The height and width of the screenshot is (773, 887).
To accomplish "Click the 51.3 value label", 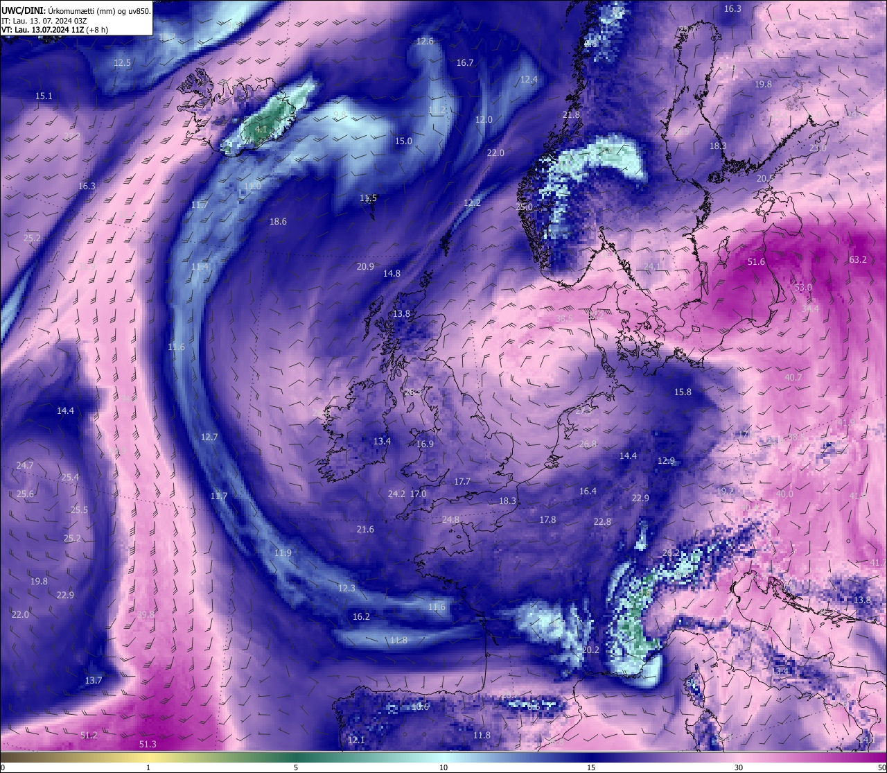I will 148,745.
